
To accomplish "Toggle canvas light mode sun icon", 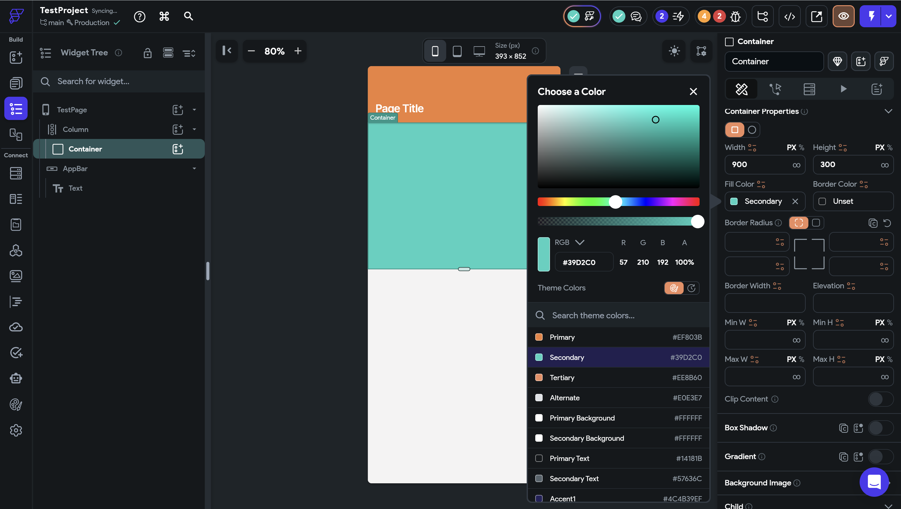I will click(674, 51).
